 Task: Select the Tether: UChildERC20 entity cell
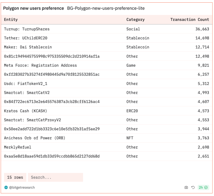click(26, 38)
